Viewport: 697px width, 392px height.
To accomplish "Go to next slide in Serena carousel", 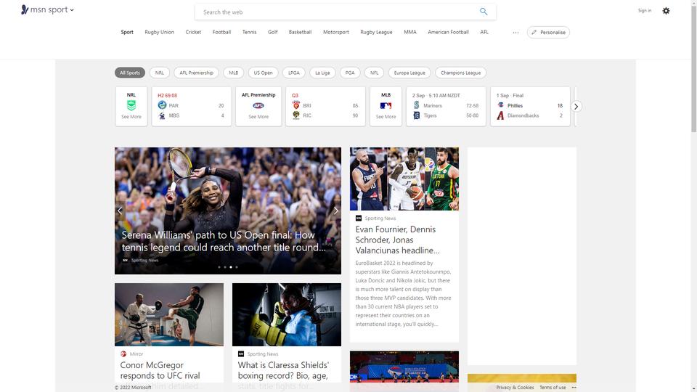I will tap(336, 211).
